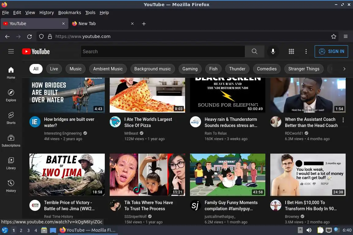Image resolution: width=353 pixels, height=235 pixels.
Task: Switch to workspace 2 in taskbar
Action: point(21,230)
